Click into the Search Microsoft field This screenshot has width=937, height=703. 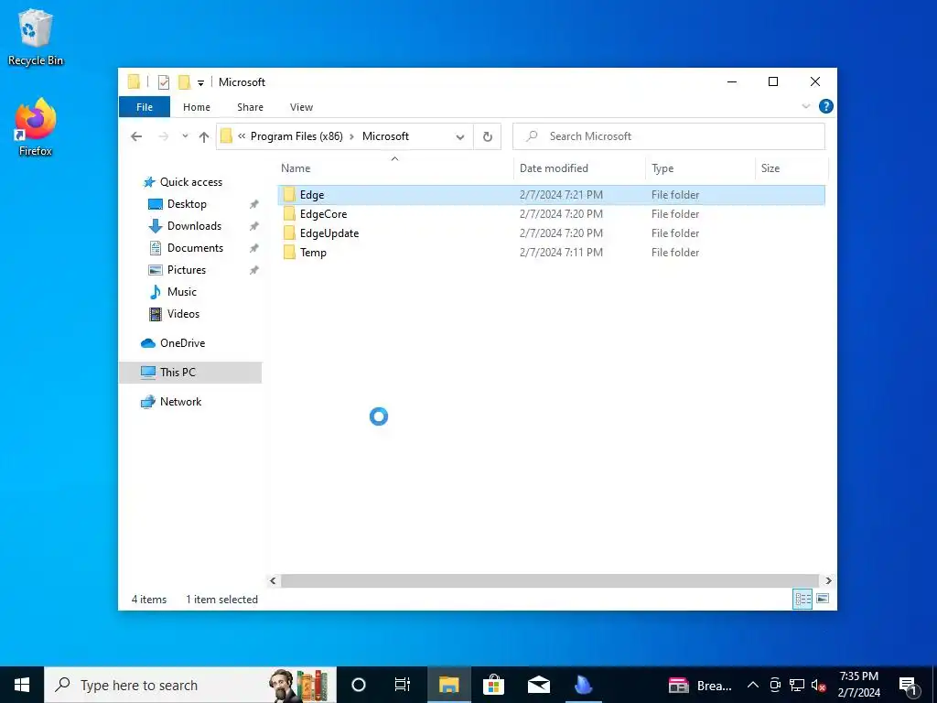(x=669, y=136)
